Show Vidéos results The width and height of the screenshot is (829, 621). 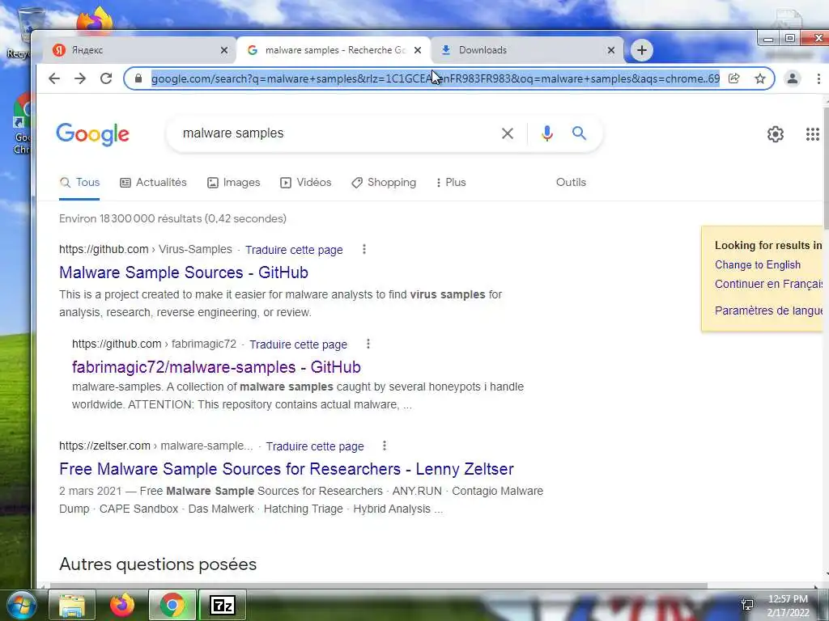tap(305, 182)
